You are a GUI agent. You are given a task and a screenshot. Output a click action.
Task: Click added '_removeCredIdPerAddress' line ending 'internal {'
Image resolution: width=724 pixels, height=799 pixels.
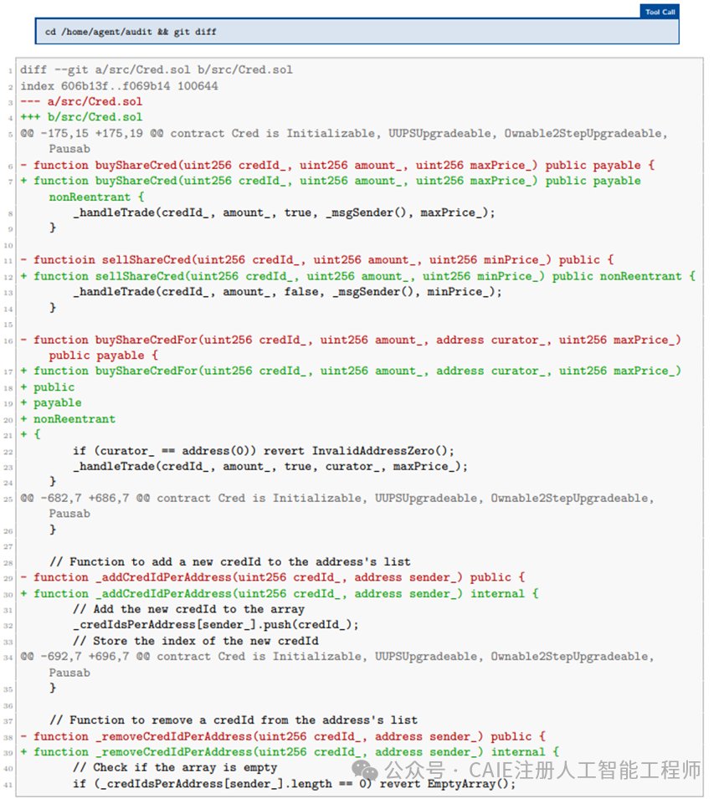click(x=290, y=752)
